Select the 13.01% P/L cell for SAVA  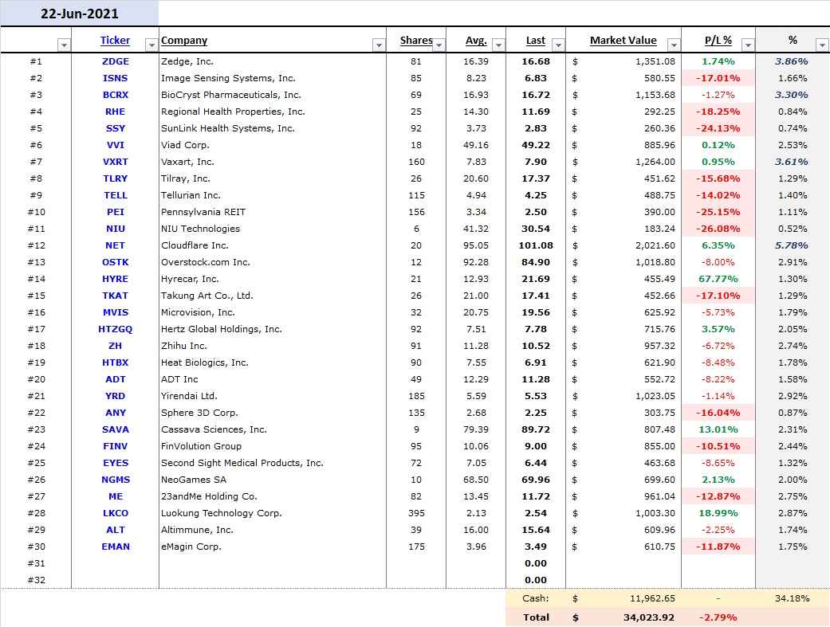[x=718, y=429]
